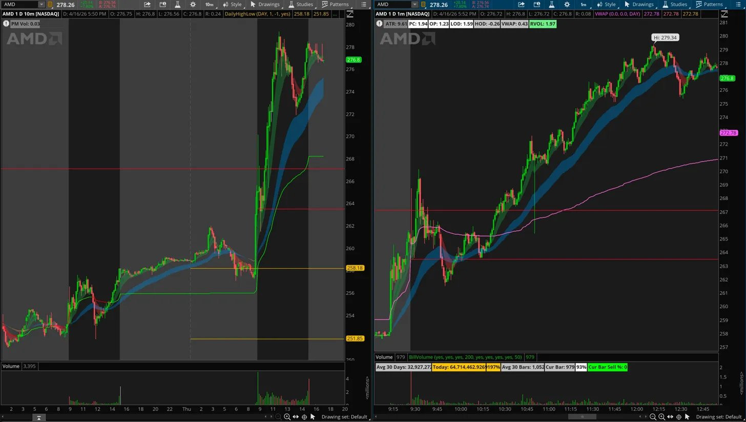Click the Avg 30 Days volume label

403,367
